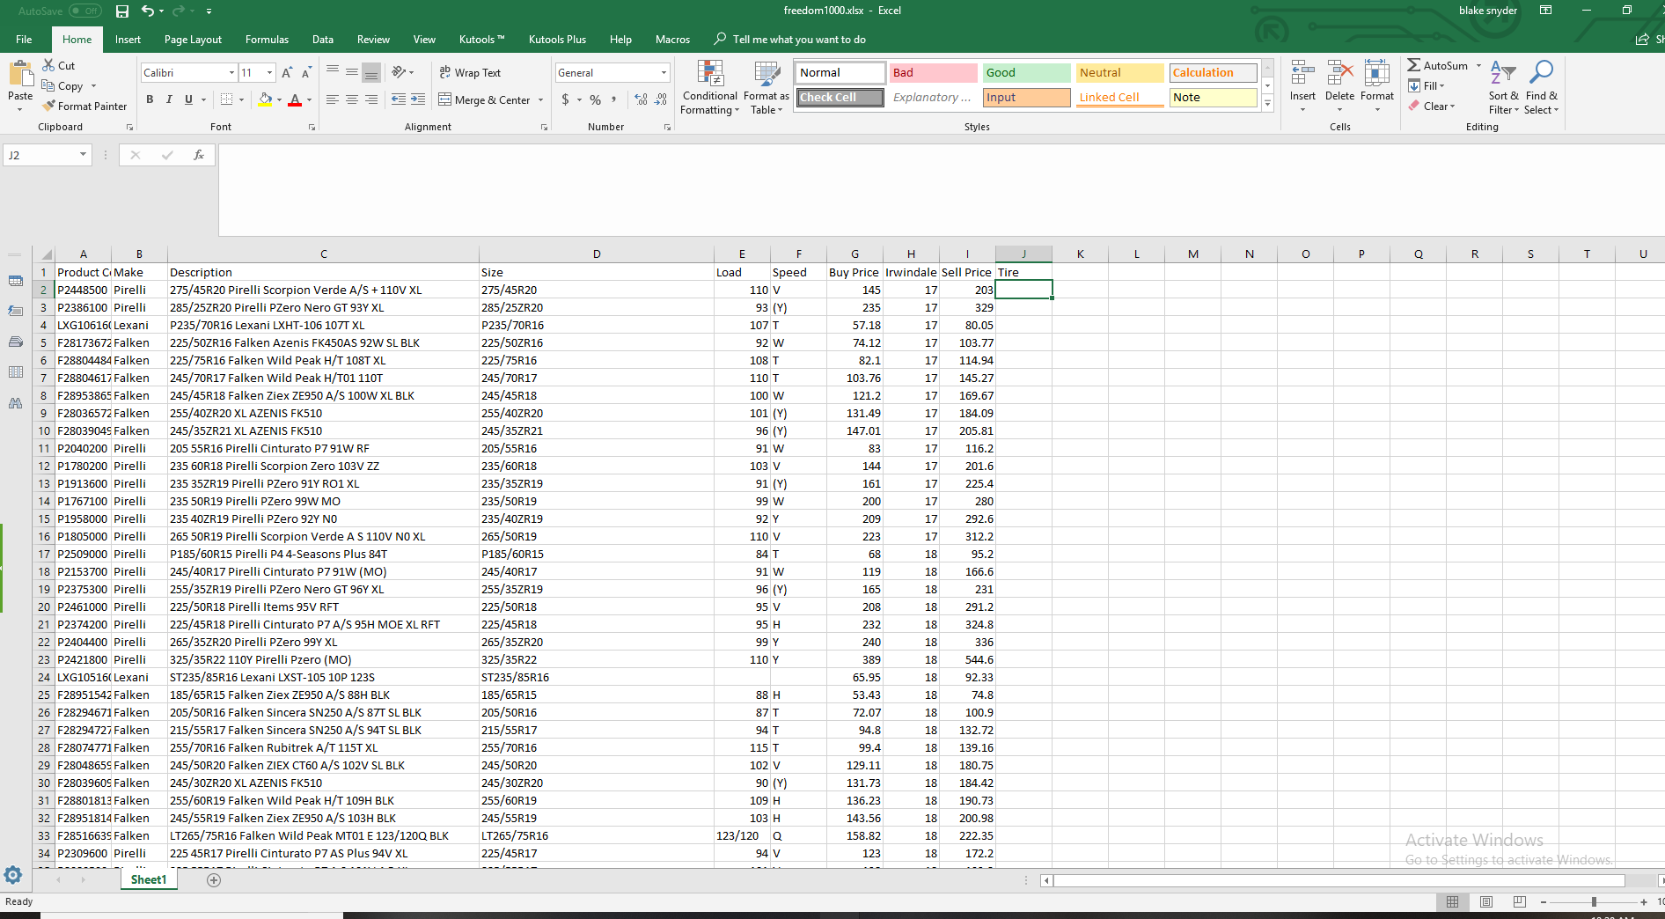Add a new sheet with plus icon
This screenshot has width=1665, height=919.
pyautogui.click(x=214, y=880)
